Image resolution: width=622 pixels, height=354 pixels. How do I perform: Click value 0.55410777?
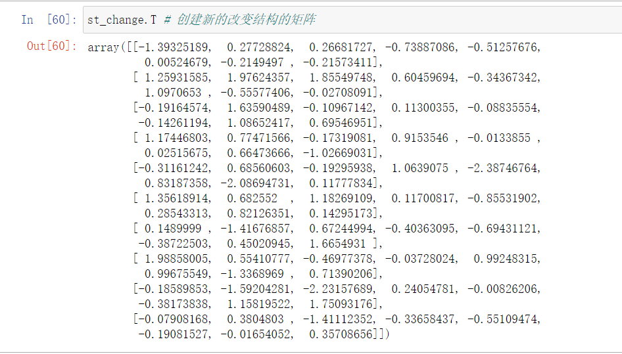tap(258, 259)
